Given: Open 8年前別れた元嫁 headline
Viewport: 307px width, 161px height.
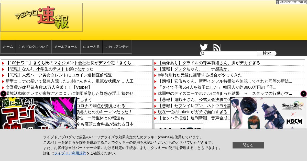Looking at the screenshot, I should tap(200, 75).
